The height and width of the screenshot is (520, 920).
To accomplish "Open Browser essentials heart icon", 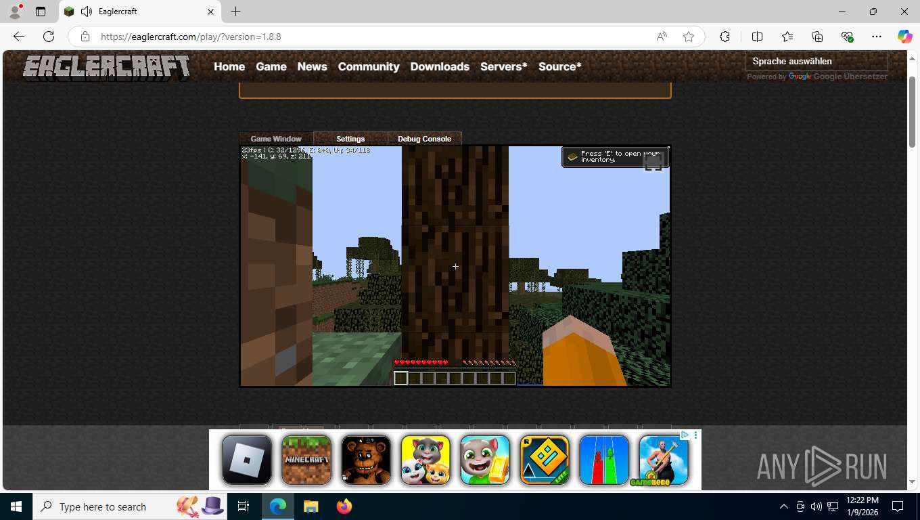I will pos(848,37).
